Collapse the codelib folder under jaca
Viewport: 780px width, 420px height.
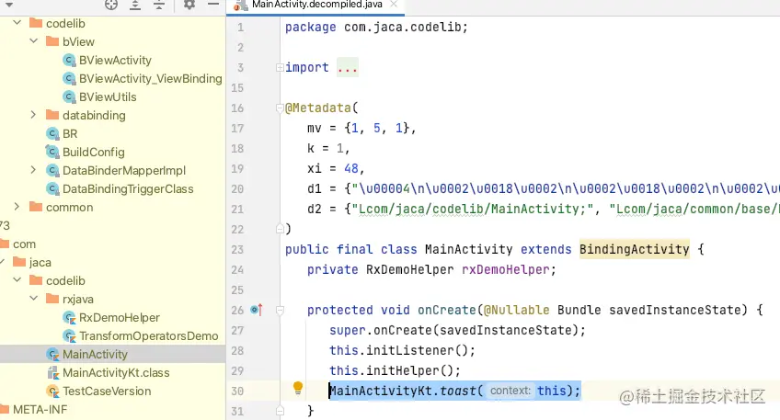[x=17, y=280]
